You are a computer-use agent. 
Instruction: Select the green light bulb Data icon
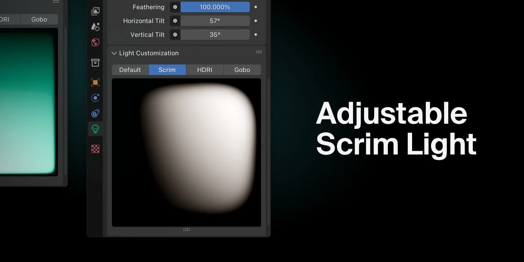point(96,129)
